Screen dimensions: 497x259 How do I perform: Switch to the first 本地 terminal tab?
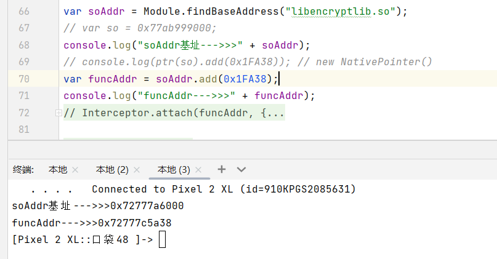pos(58,169)
